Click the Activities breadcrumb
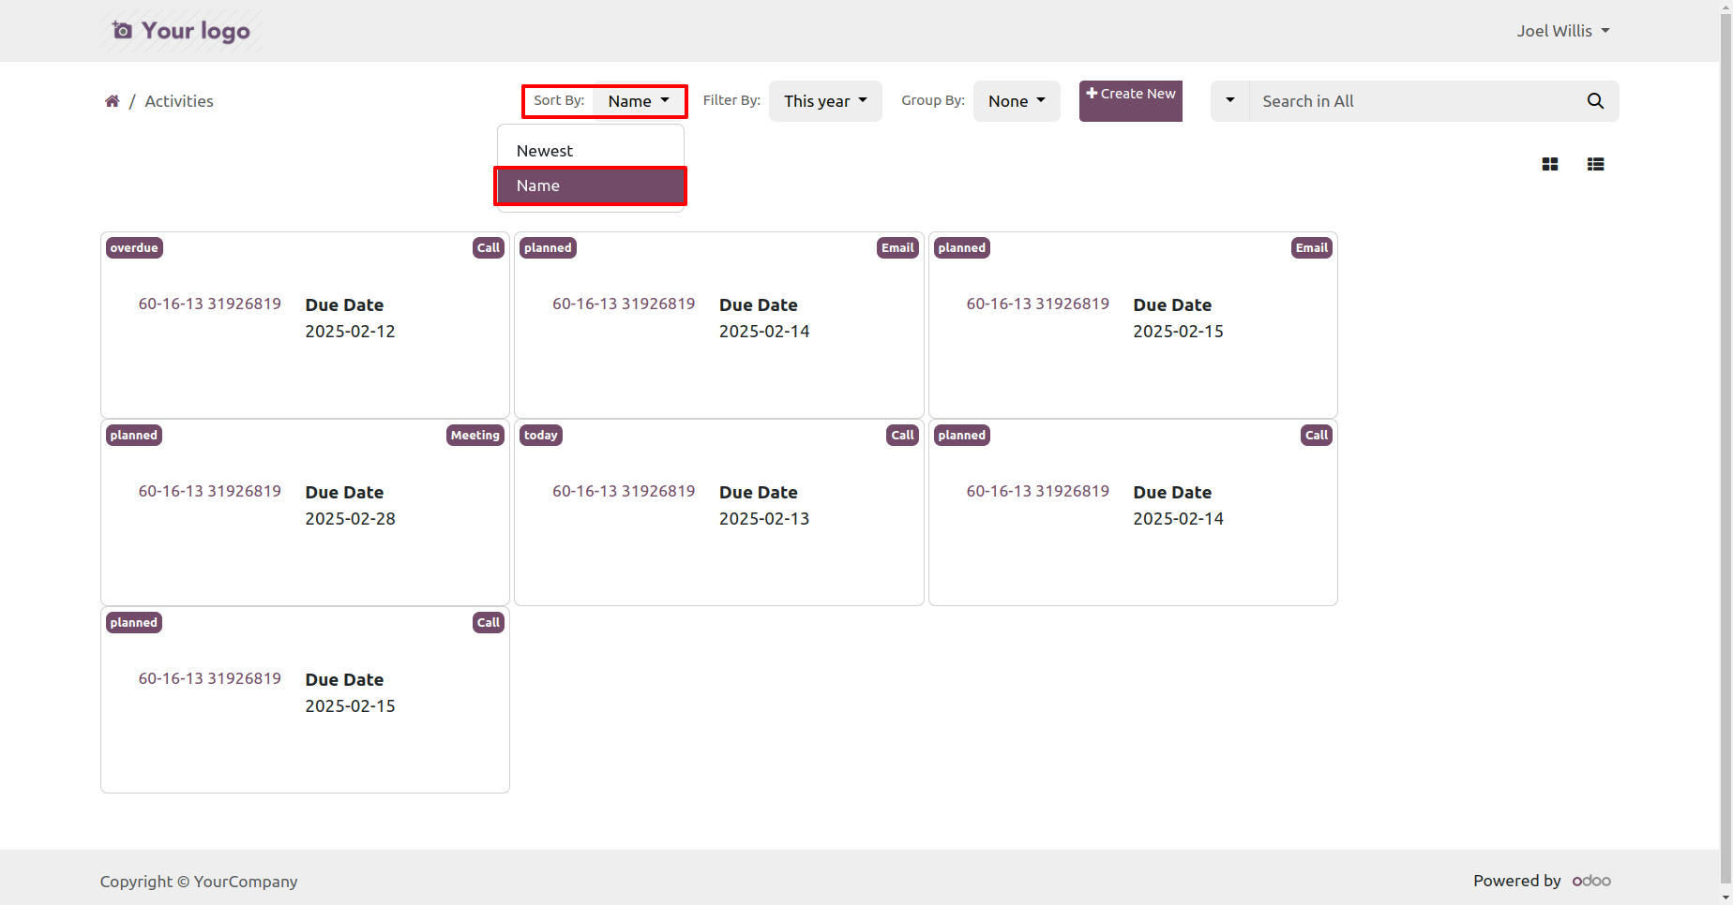The height and width of the screenshot is (905, 1733). coord(179,101)
